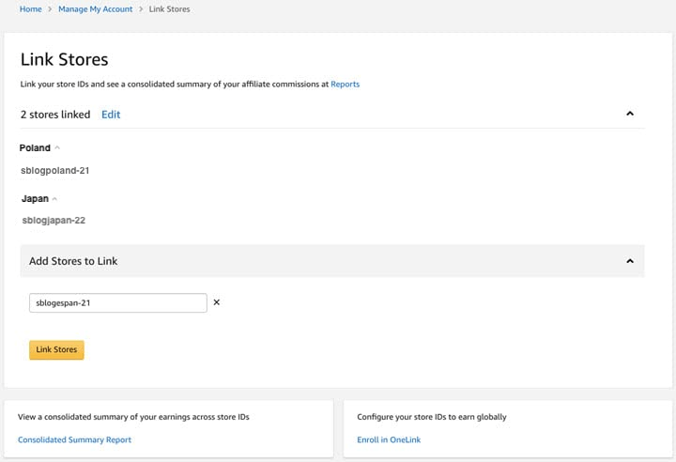The width and height of the screenshot is (676, 462).
Task: Click Edit beside 2 stores linked
Action: click(111, 115)
